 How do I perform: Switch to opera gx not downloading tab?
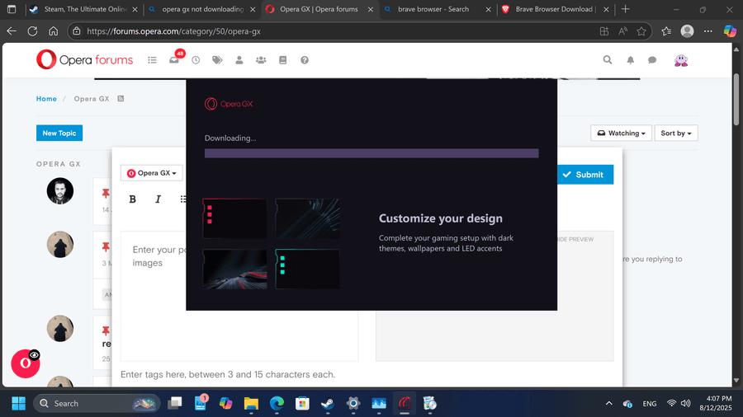[201, 9]
